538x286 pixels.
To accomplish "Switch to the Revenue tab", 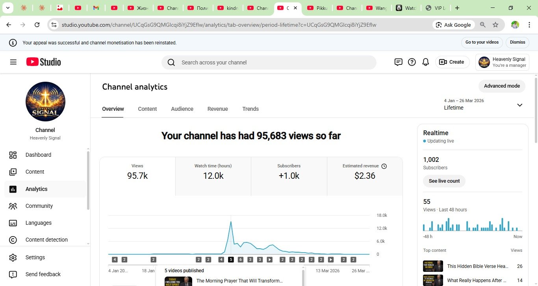I will coord(217,109).
